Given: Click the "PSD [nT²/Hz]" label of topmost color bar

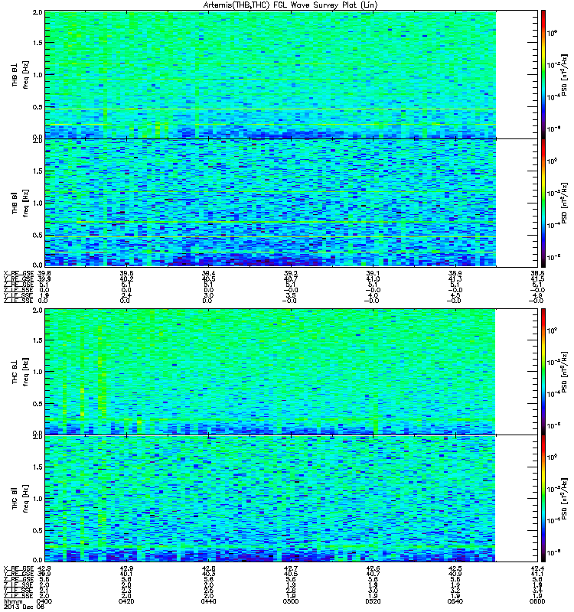Looking at the screenshot, I should coord(565,75).
